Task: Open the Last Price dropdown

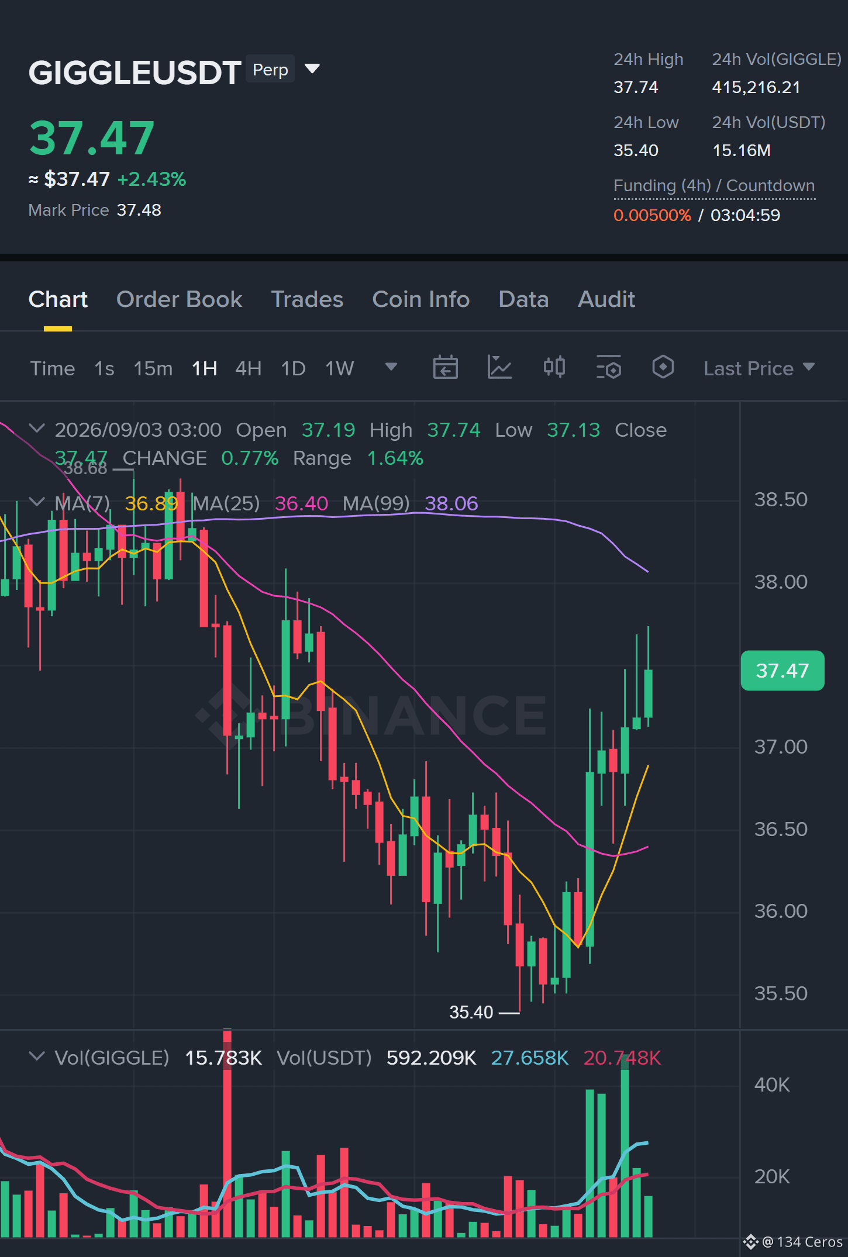Action: tap(759, 368)
